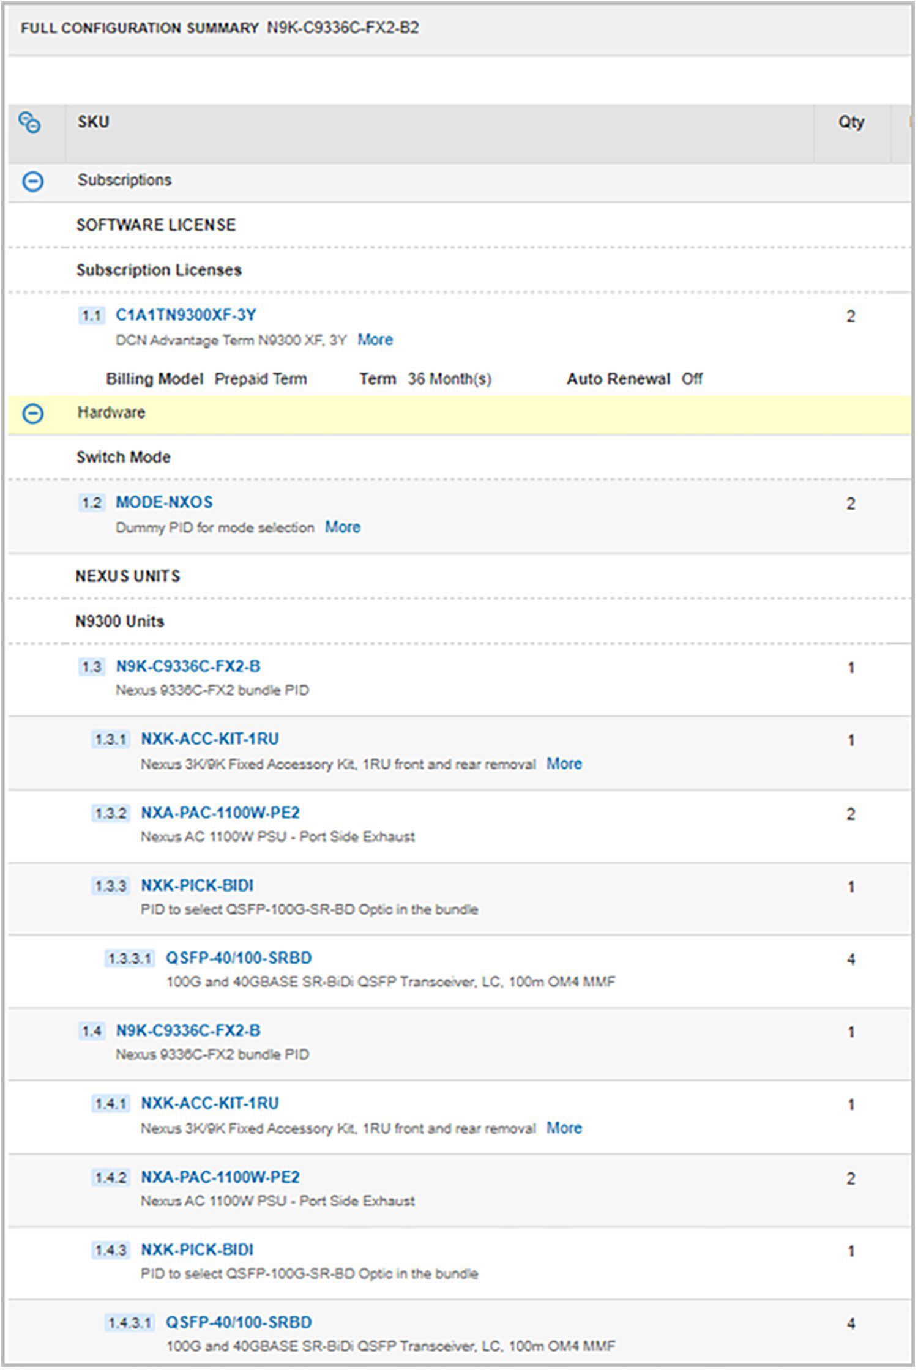Show More for 1.3.1 accessory kit description
Image resolution: width=918 pixels, height=1370 pixels.
coord(564,764)
